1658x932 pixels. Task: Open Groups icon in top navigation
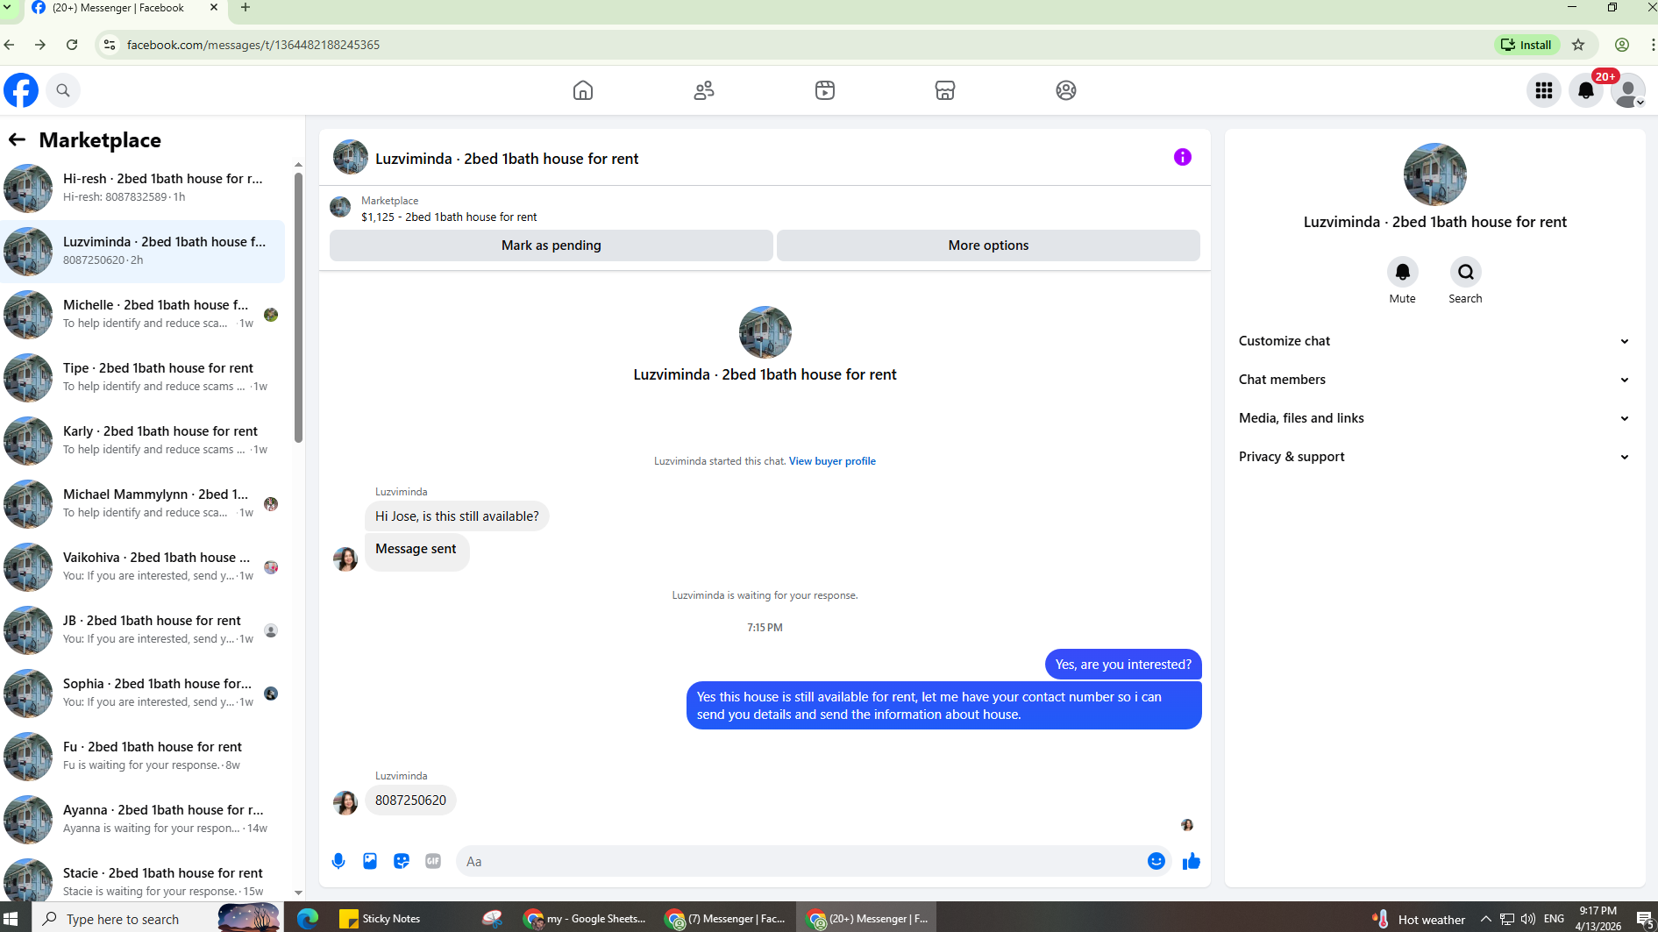(1066, 90)
